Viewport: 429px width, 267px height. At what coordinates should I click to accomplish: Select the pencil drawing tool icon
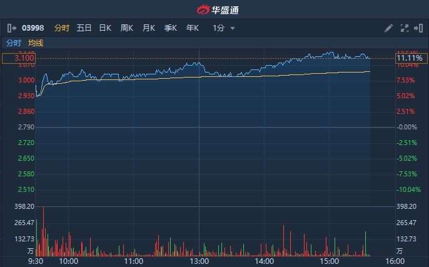[388, 28]
